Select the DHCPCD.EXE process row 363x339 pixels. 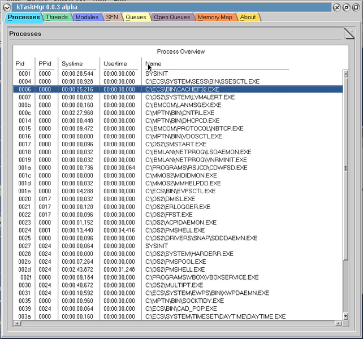coord(178,120)
